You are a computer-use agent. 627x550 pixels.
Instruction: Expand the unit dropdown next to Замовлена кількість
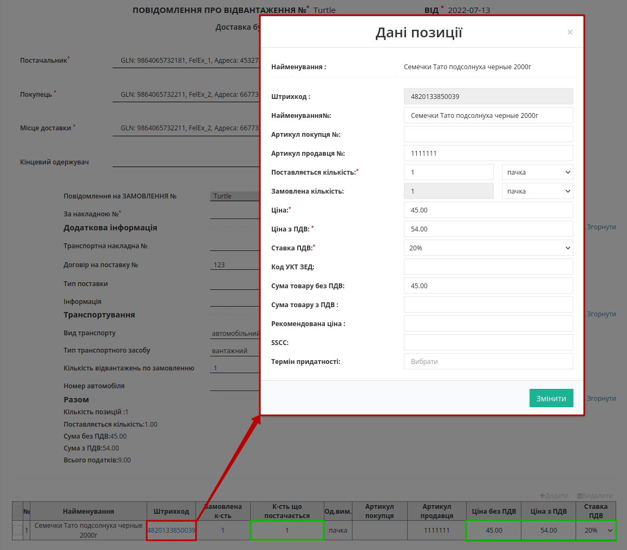pos(538,191)
